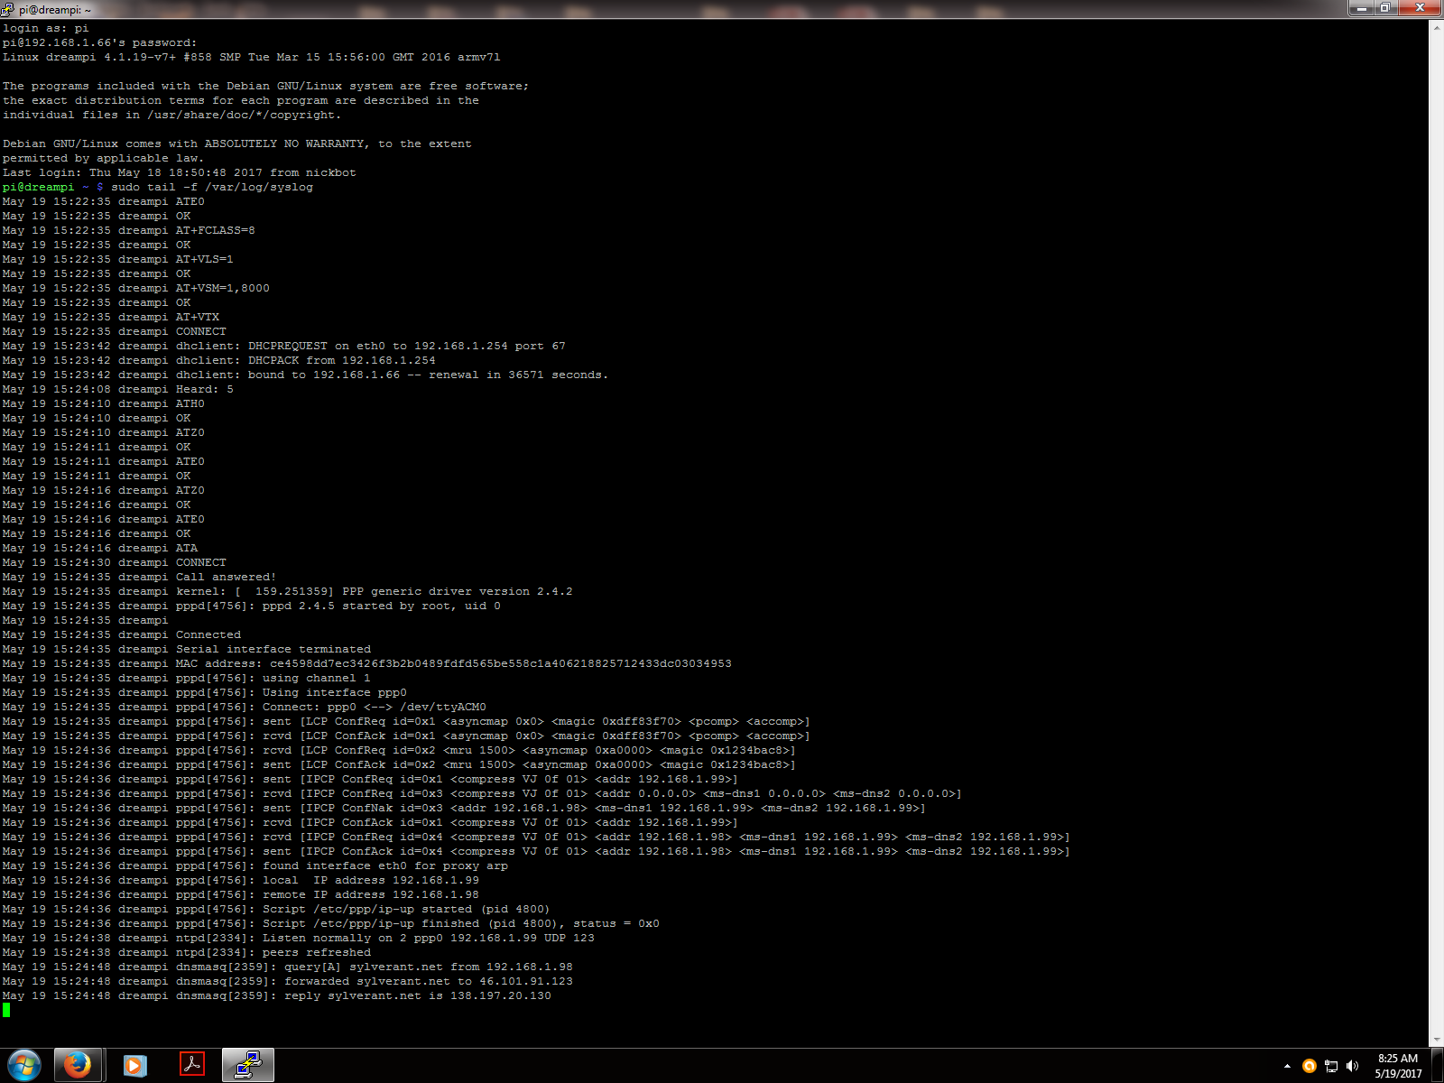Click the 'remote IP address 192.168.1.98' line
This screenshot has height=1083, width=1444.
point(241,894)
